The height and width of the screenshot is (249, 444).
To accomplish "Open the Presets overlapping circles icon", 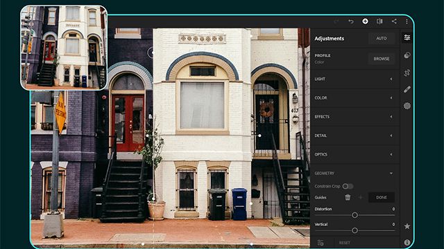I will (x=407, y=55).
